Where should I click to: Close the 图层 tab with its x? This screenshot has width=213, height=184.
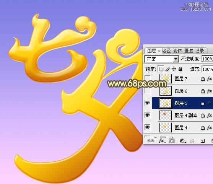(159, 51)
